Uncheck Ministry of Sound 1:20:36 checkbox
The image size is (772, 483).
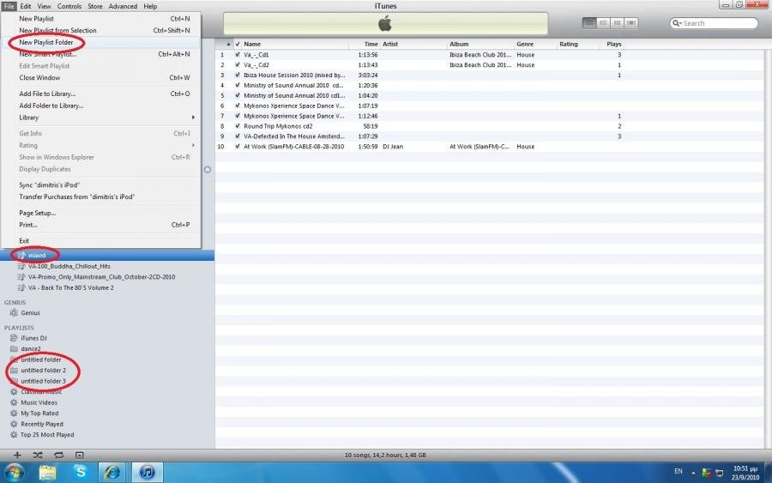coord(238,85)
